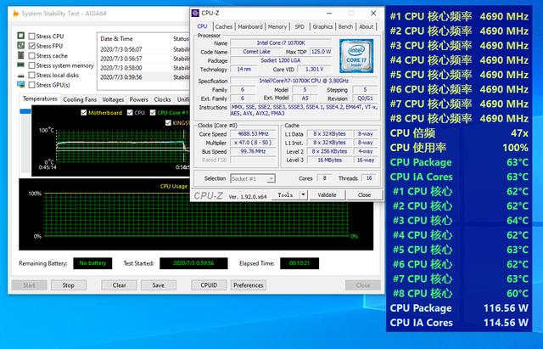The width and height of the screenshot is (543, 349).
Task: Click the AIDA64 flame icon in title bar
Action: [15, 14]
